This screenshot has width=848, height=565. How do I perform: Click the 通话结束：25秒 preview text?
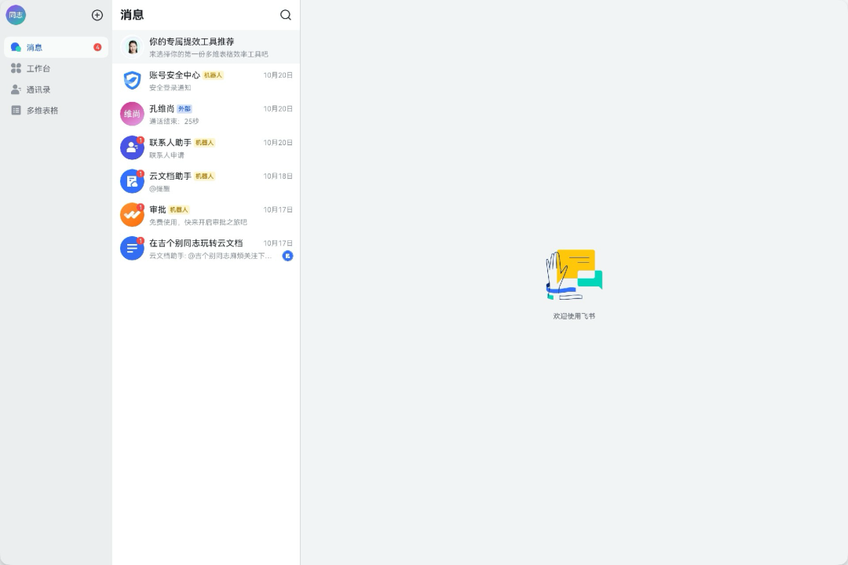[174, 121]
